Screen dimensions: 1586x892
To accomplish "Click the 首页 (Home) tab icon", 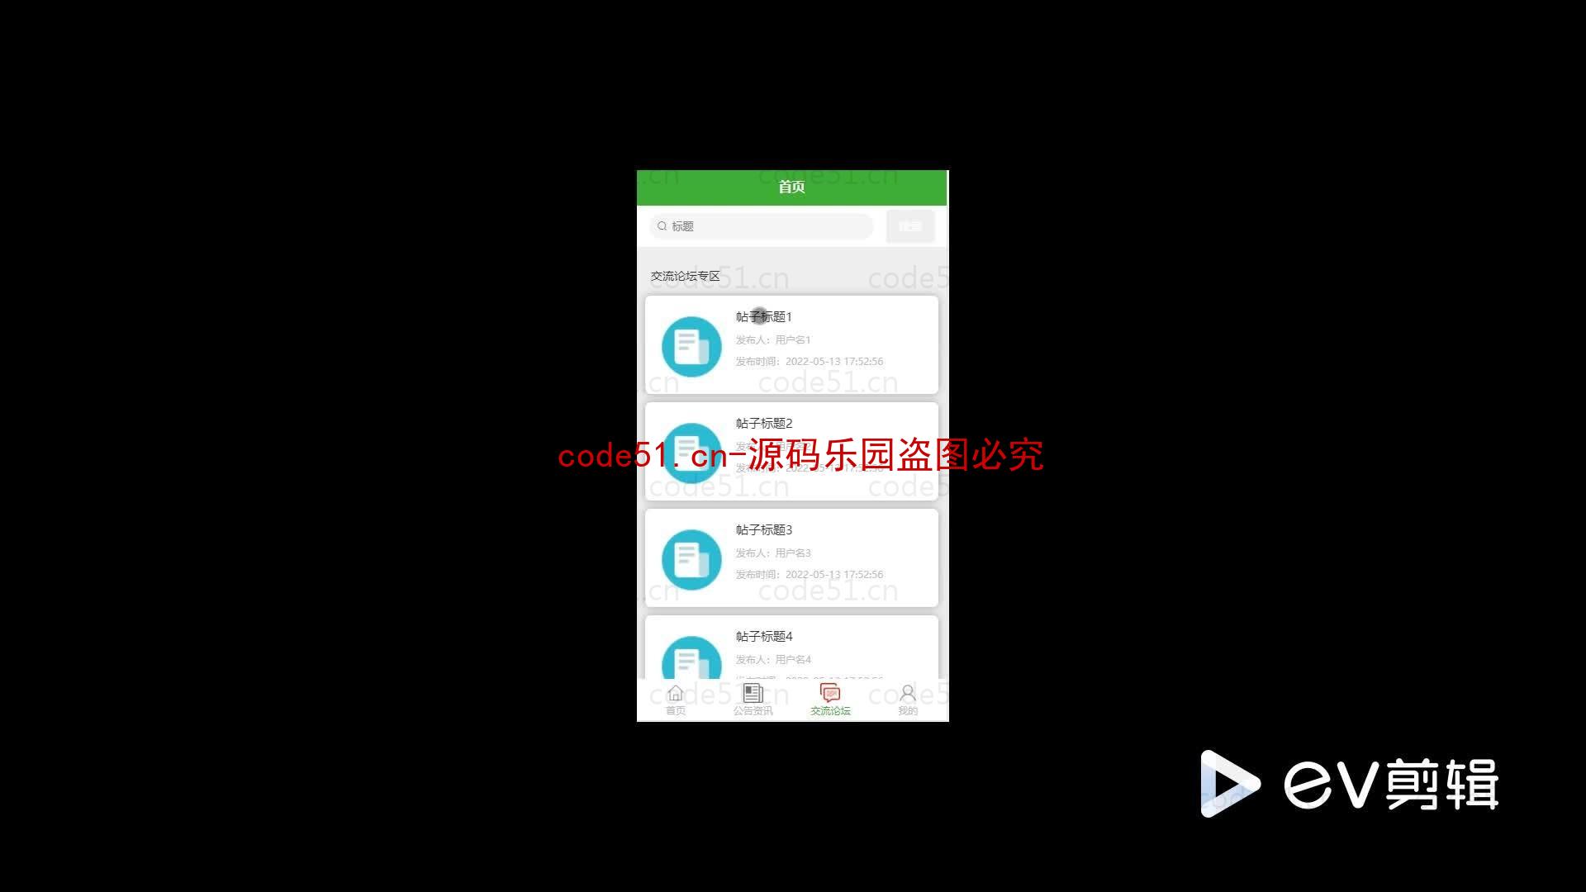I will tap(676, 697).
